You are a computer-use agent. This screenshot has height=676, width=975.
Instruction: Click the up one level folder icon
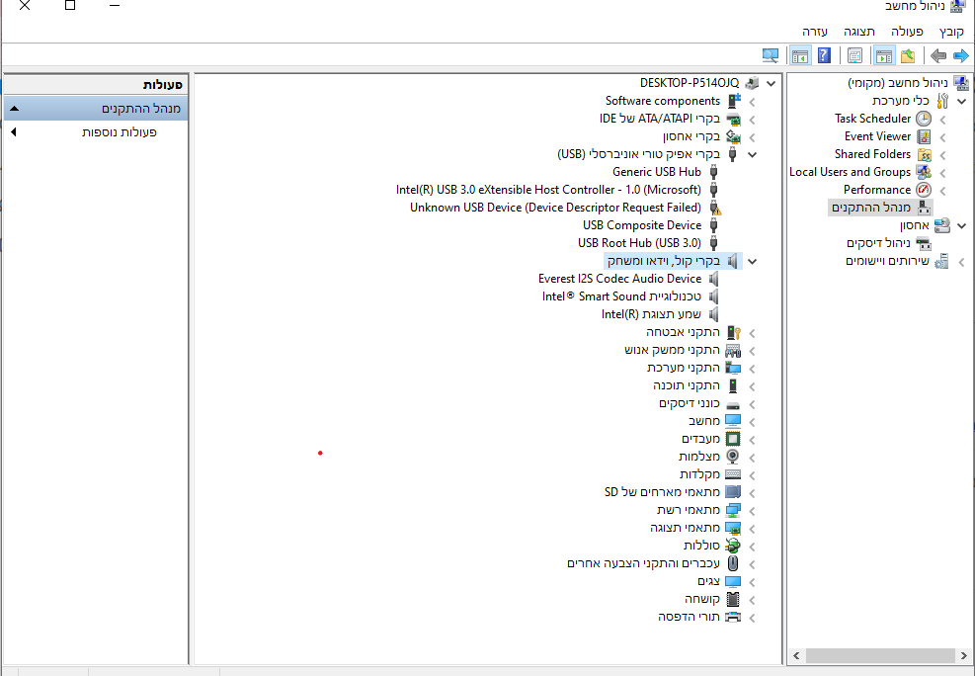[x=908, y=55]
